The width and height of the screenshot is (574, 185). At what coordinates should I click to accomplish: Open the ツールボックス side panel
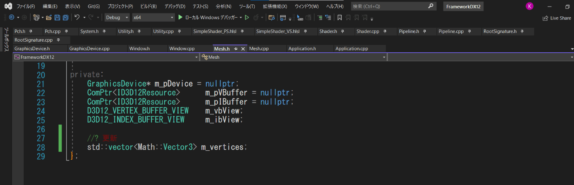[6, 40]
